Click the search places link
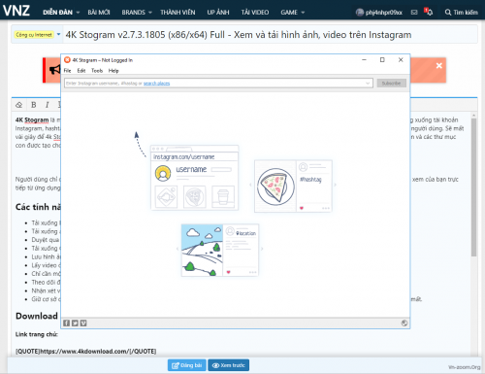485x374 pixels. pyautogui.click(x=156, y=84)
